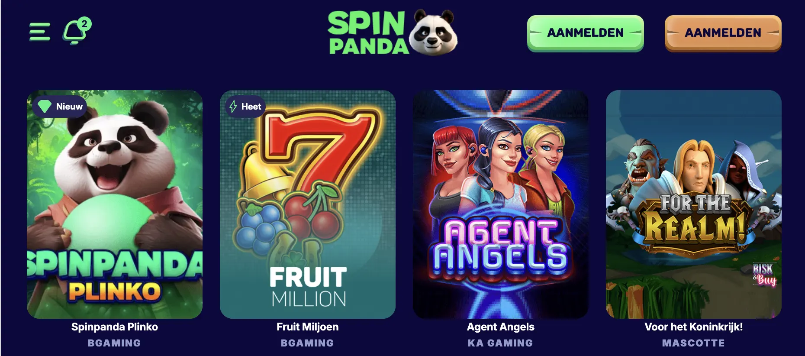Click the Spin Panda logo
Screen dimensions: 805x356
(x=392, y=33)
